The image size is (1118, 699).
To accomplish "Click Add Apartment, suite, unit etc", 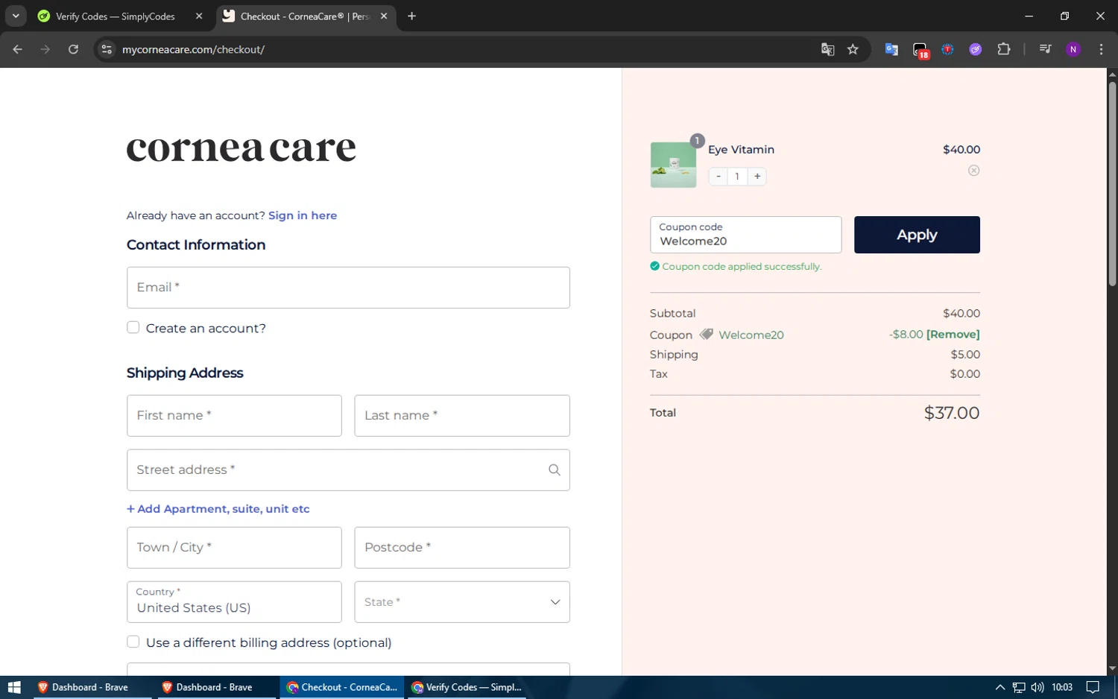I will (x=218, y=509).
